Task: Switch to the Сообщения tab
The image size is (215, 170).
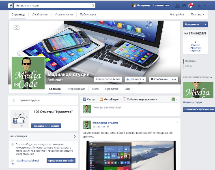Action: coord(40,14)
